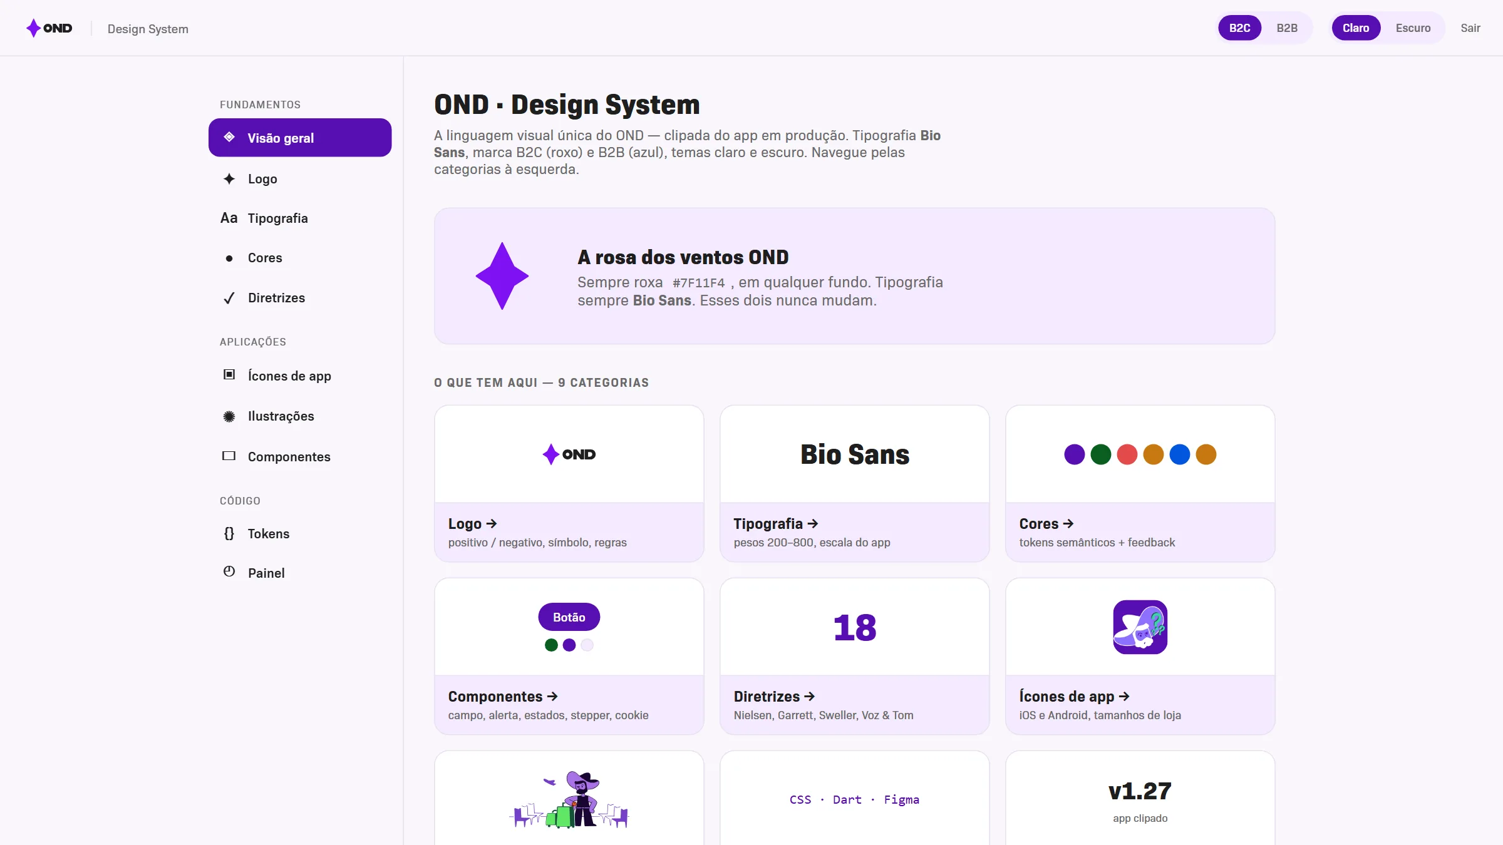Viewport: 1503px width, 845px height.
Task: Click the traveler illustration thumbnail
Action: (x=569, y=799)
